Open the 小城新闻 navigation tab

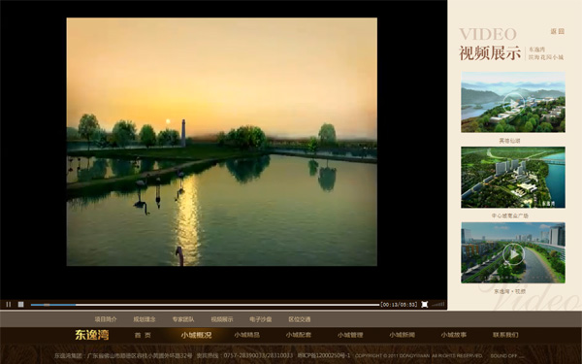(402, 335)
